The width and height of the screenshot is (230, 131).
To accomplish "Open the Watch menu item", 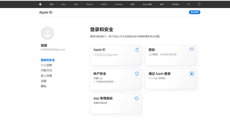I will pos(104,4).
